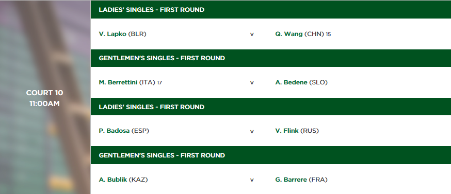
Task: Click Gentlemen's Singles header above Bublik match
Action: [271, 155]
